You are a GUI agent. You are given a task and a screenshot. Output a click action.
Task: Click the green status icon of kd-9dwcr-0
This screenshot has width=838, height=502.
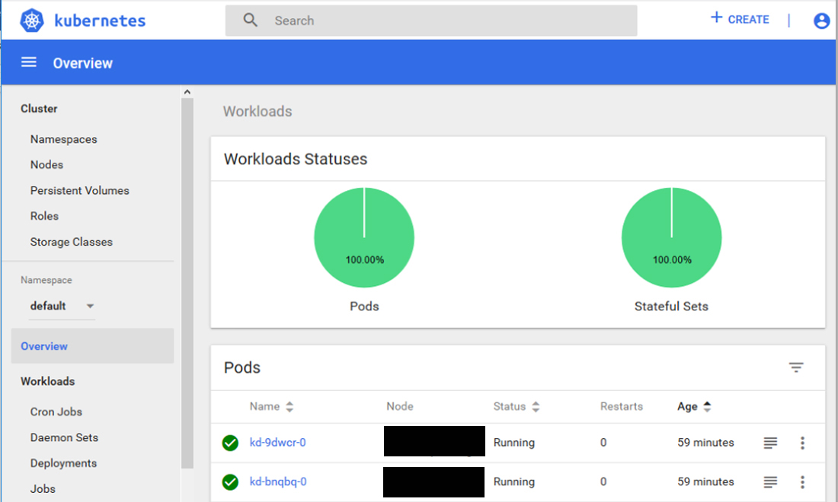(230, 442)
